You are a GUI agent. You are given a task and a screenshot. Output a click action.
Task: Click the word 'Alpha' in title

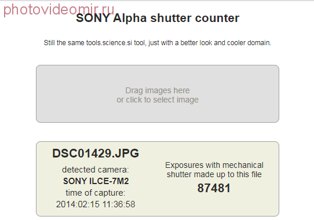[x=130, y=19]
